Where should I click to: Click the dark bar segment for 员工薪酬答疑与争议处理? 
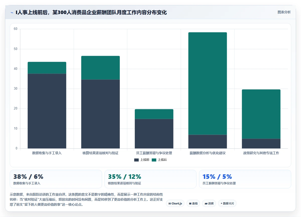point(154,134)
